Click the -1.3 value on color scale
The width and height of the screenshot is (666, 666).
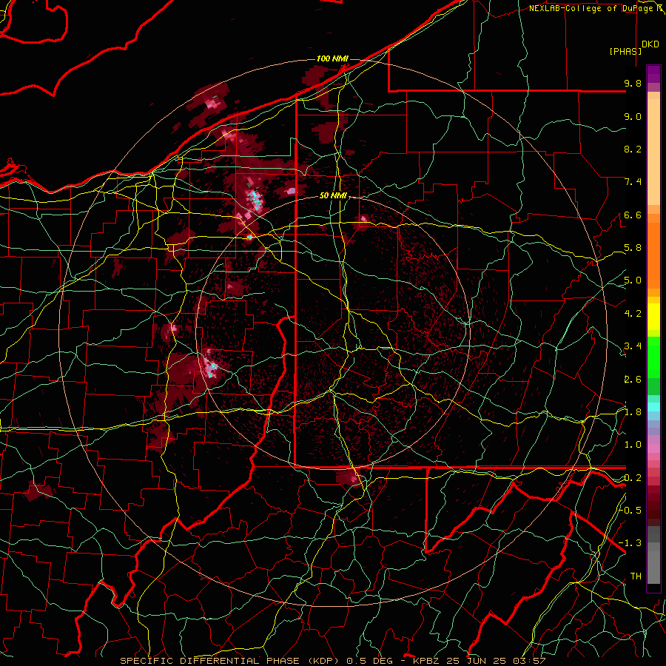tap(630, 543)
